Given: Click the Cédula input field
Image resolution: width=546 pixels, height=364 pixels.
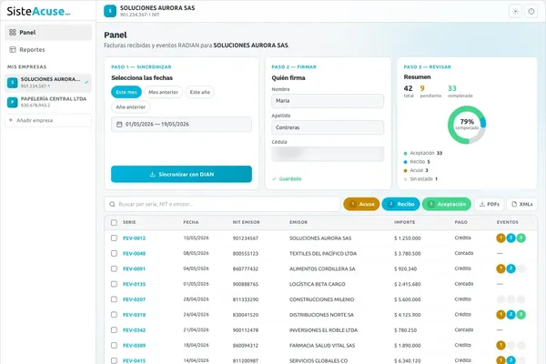Looking at the screenshot, I should 328,154.
